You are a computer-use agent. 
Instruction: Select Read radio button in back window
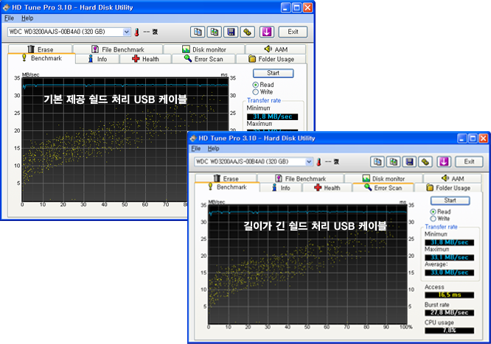pos(256,85)
